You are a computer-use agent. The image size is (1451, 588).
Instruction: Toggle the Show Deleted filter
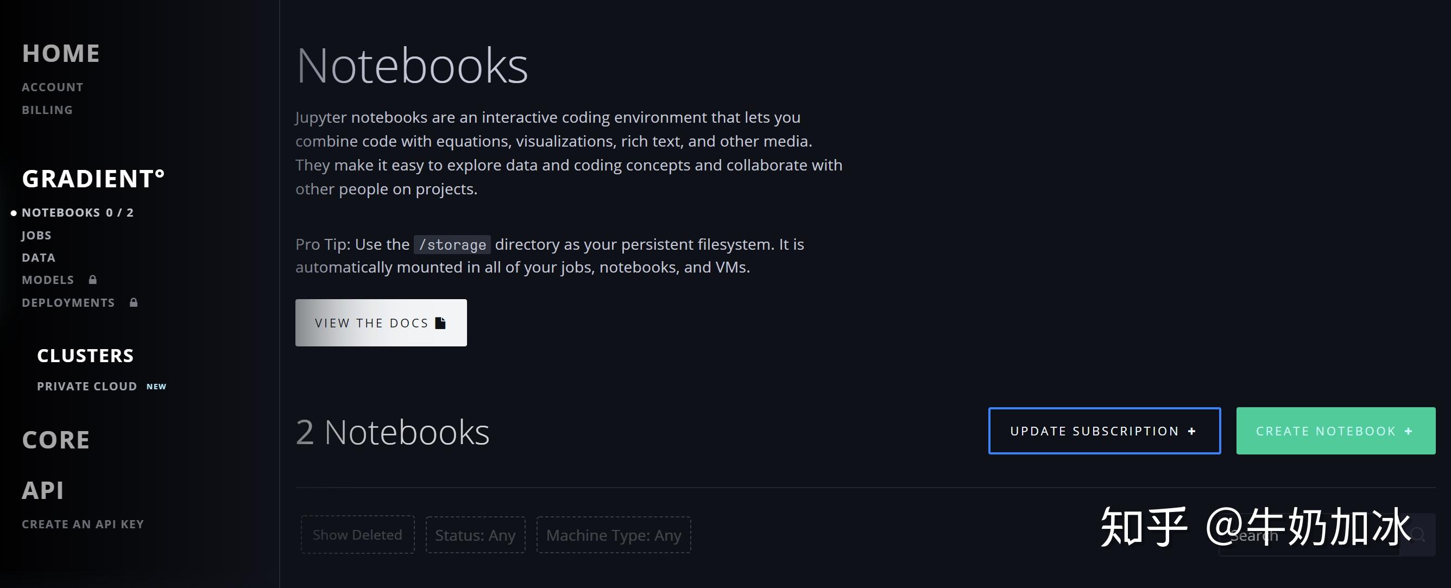(x=357, y=534)
